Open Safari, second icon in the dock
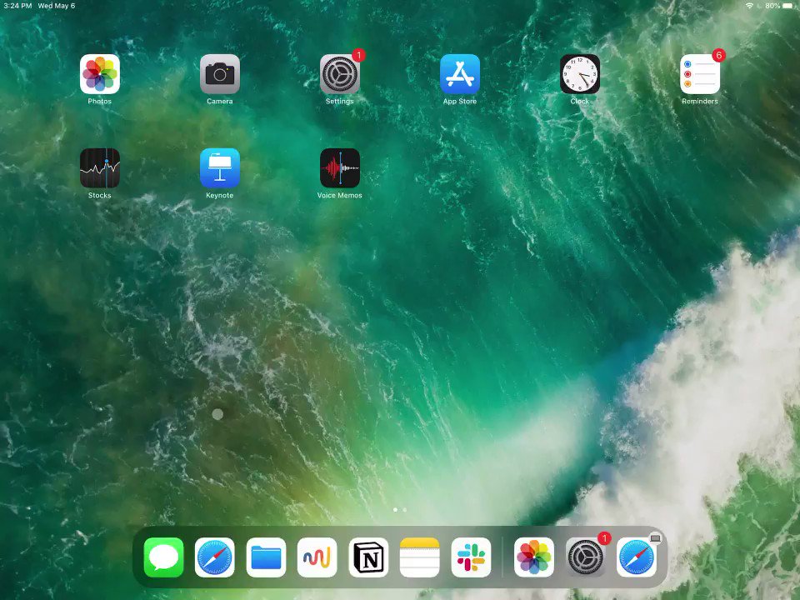Viewport: 800px width, 600px height. (215, 557)
